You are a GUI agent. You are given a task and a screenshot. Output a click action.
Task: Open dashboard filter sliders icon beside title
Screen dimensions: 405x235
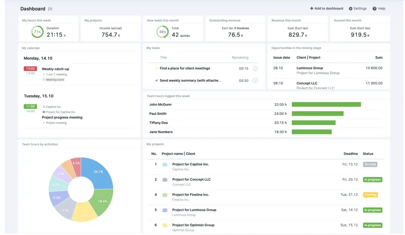(x=50, y=9)
